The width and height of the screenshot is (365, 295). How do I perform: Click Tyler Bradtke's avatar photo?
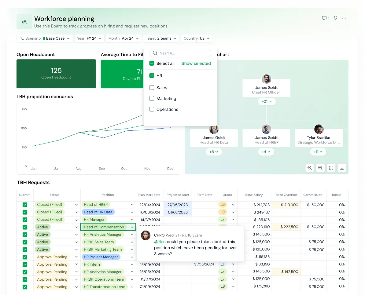(319, 129)
